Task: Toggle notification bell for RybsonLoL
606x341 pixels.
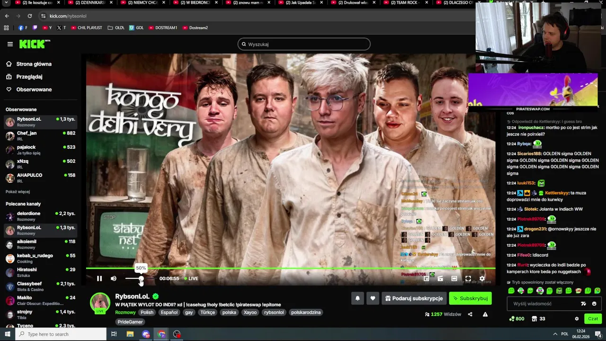Action: tap(357, 298)
